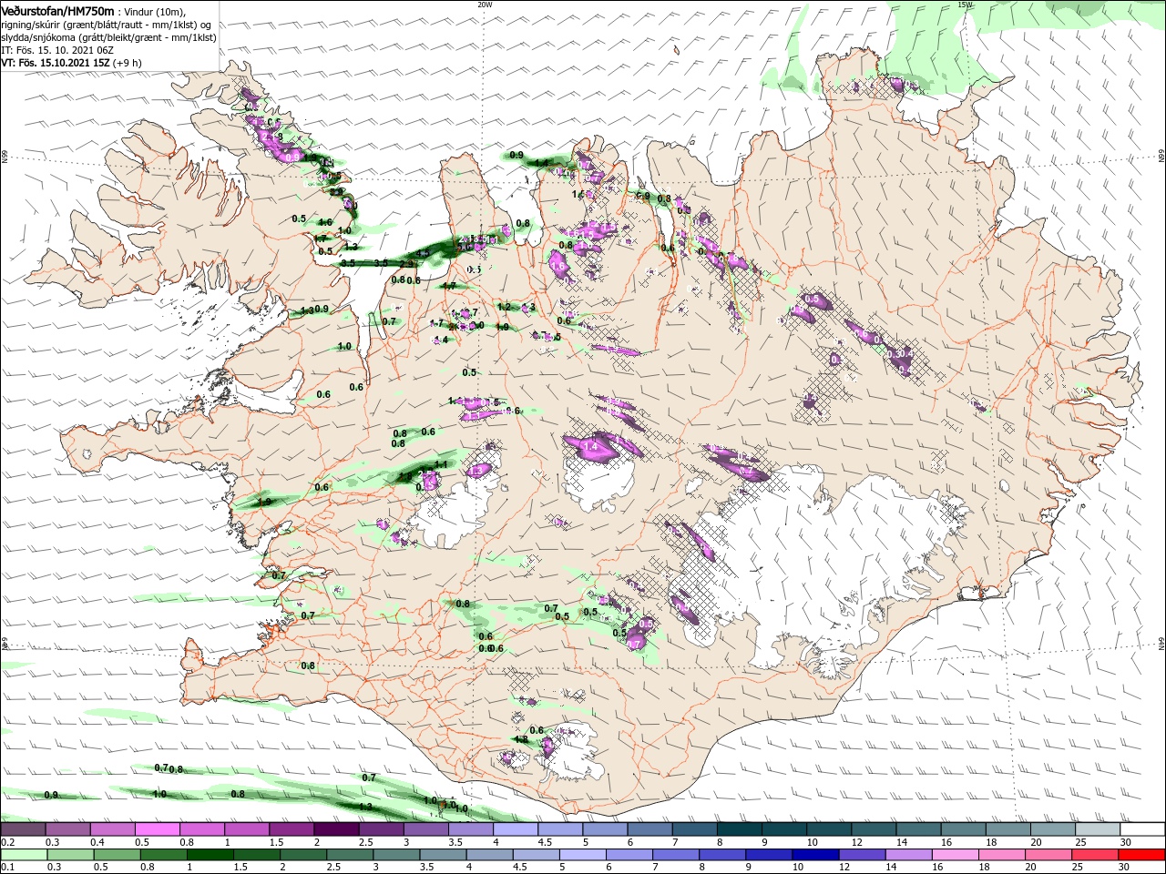The height and width of the screenshot is (874, 1166).
Task: Select the lavender 4–4.5 swatch, upper legend row
Action: coord(516,829)
